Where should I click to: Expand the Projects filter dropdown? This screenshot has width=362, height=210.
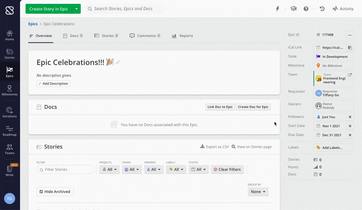[x=109, y=169]
